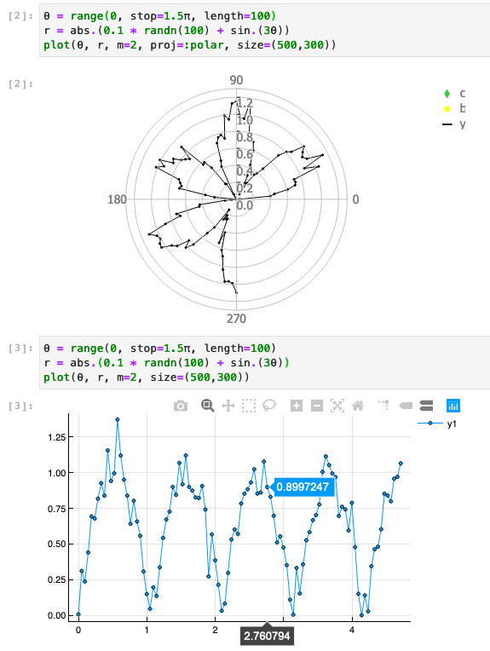Choose the Lasso Select tool
This screenshot has width=490, height=651.
[x=269, y=406]
